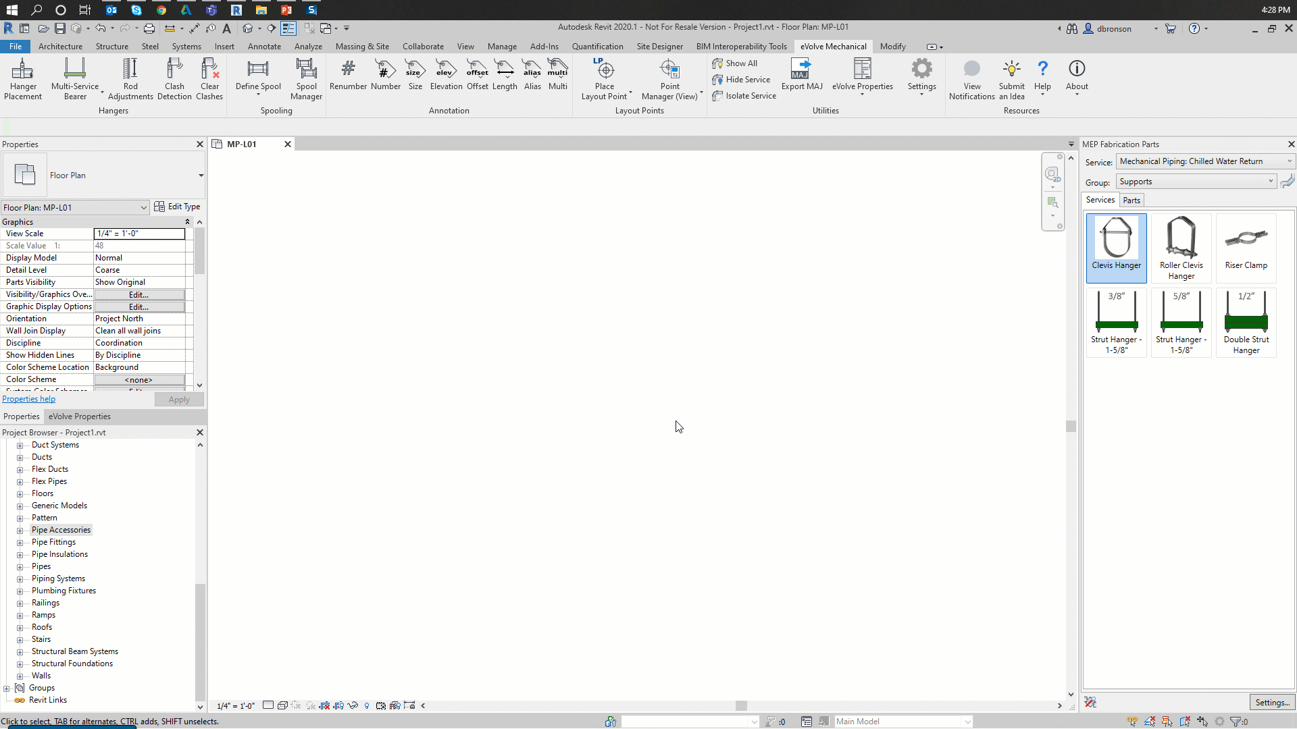Select the Multi tag tool
Viewport: 1297px width, 729px height.
point(558,74)
